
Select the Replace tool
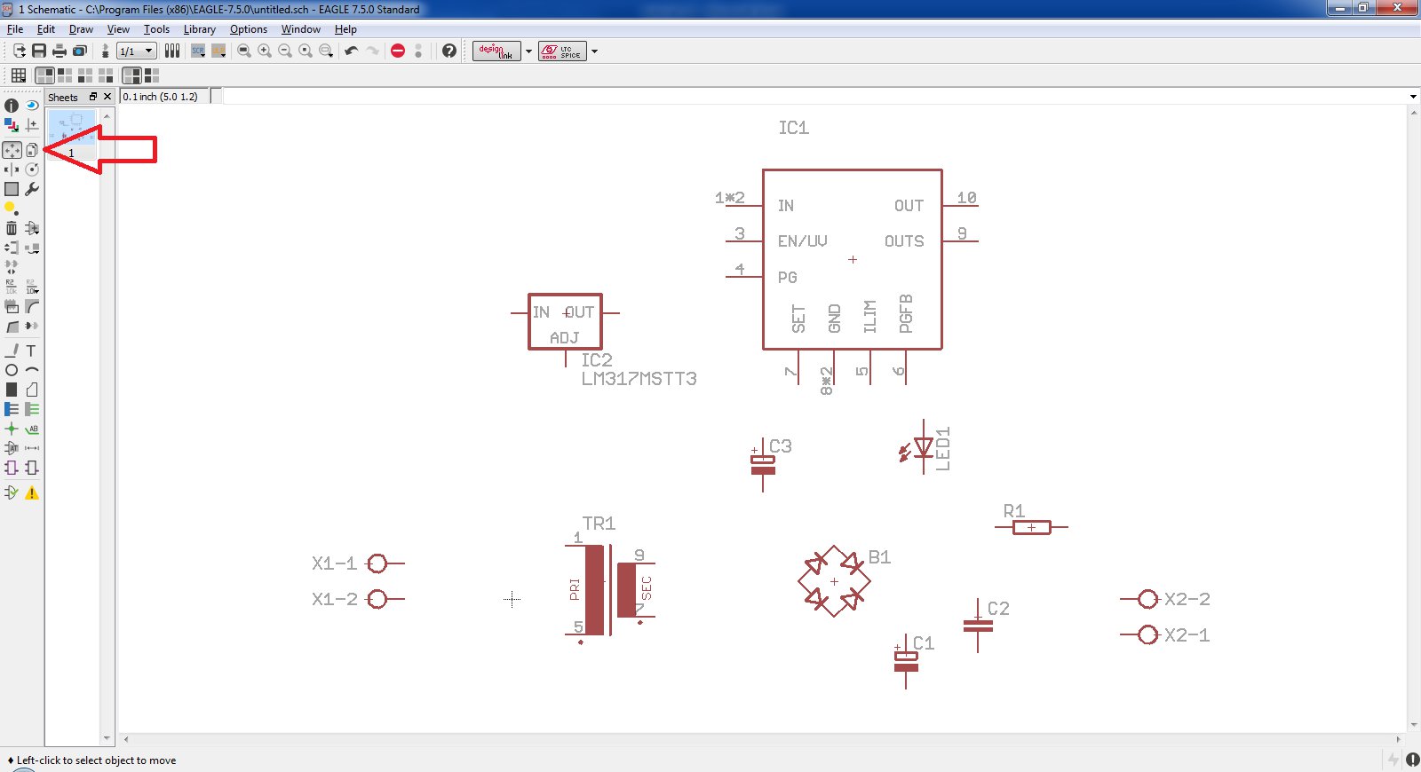[32, 248]
